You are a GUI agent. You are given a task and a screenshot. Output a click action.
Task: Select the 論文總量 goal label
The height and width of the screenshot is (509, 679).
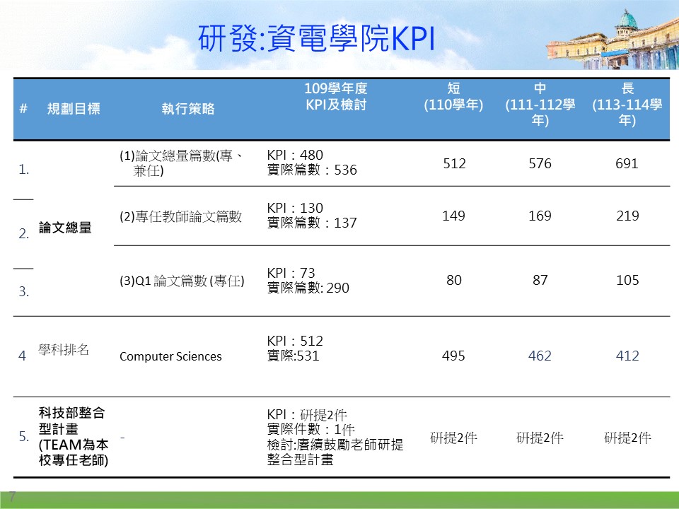tap(65, 228)
